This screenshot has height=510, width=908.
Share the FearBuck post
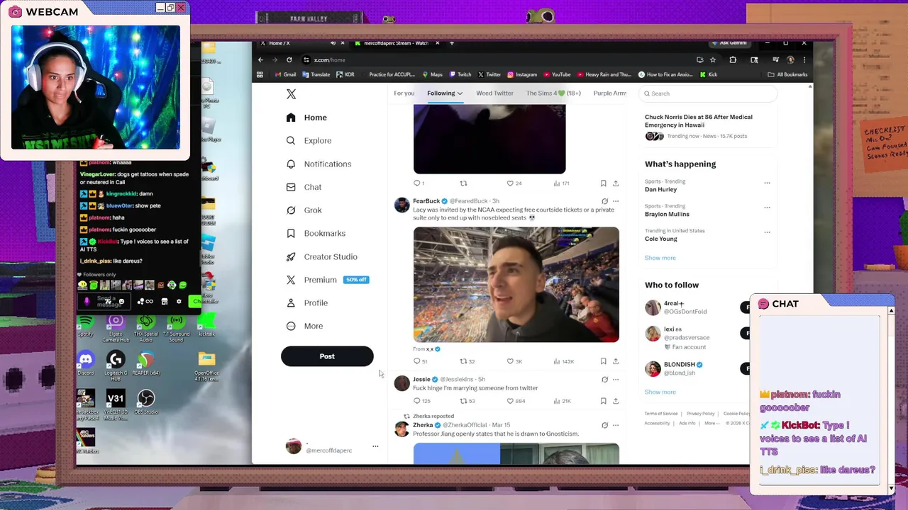(x=616, y=361)
